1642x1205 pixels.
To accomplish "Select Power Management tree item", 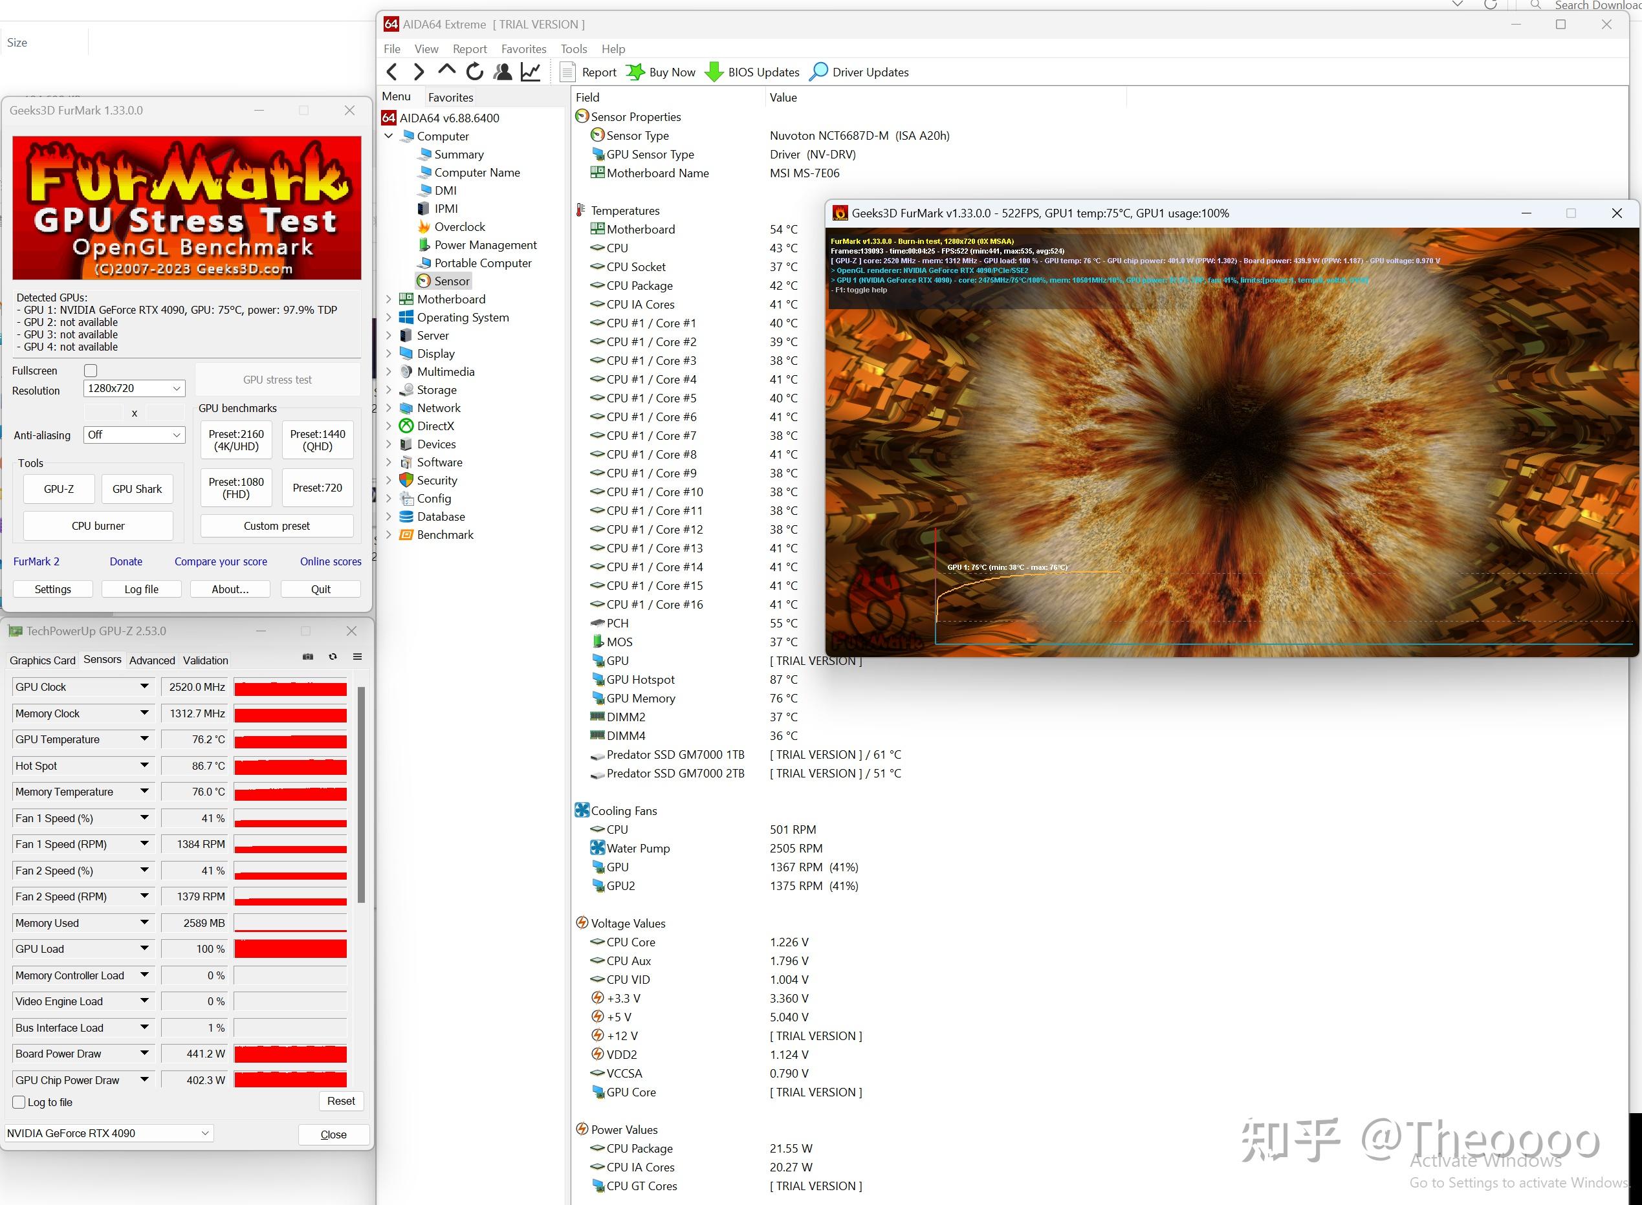I will 485,245.
